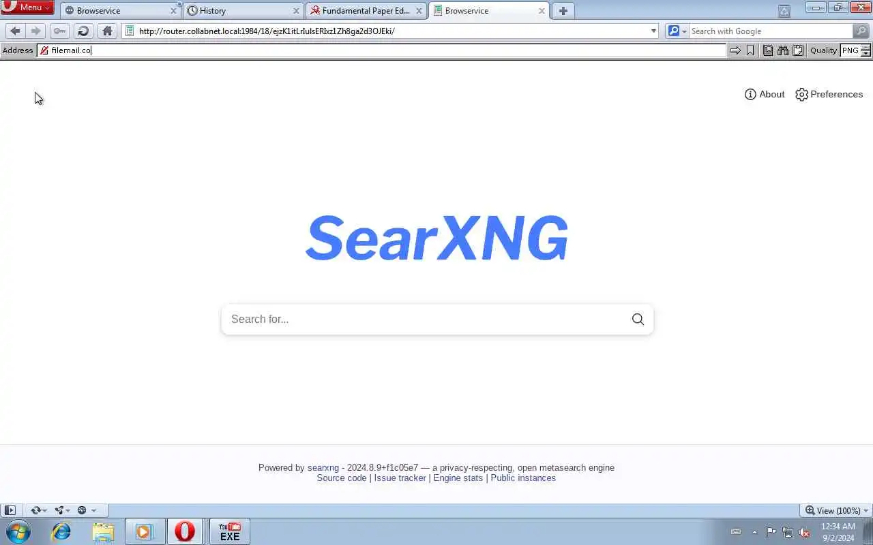
Task: Open the closed tabs trash icon
Action: point(784,11)
